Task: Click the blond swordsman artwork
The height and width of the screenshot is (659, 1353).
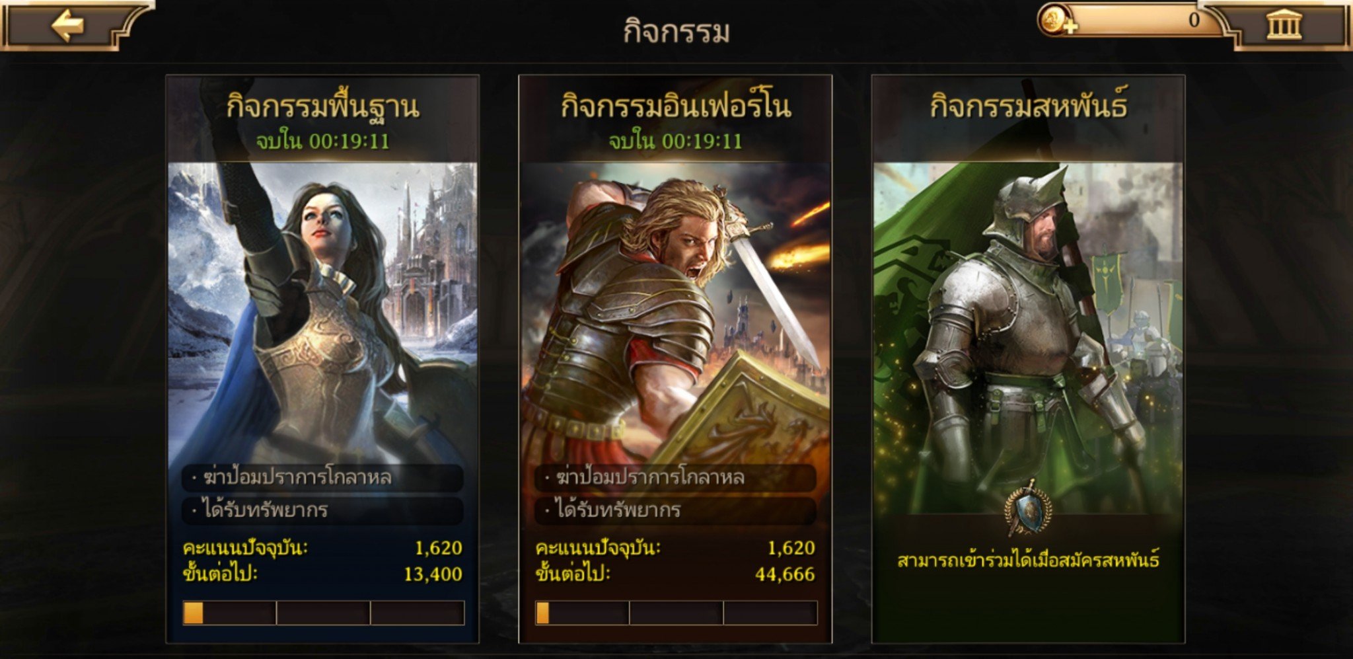Action: 675,311
